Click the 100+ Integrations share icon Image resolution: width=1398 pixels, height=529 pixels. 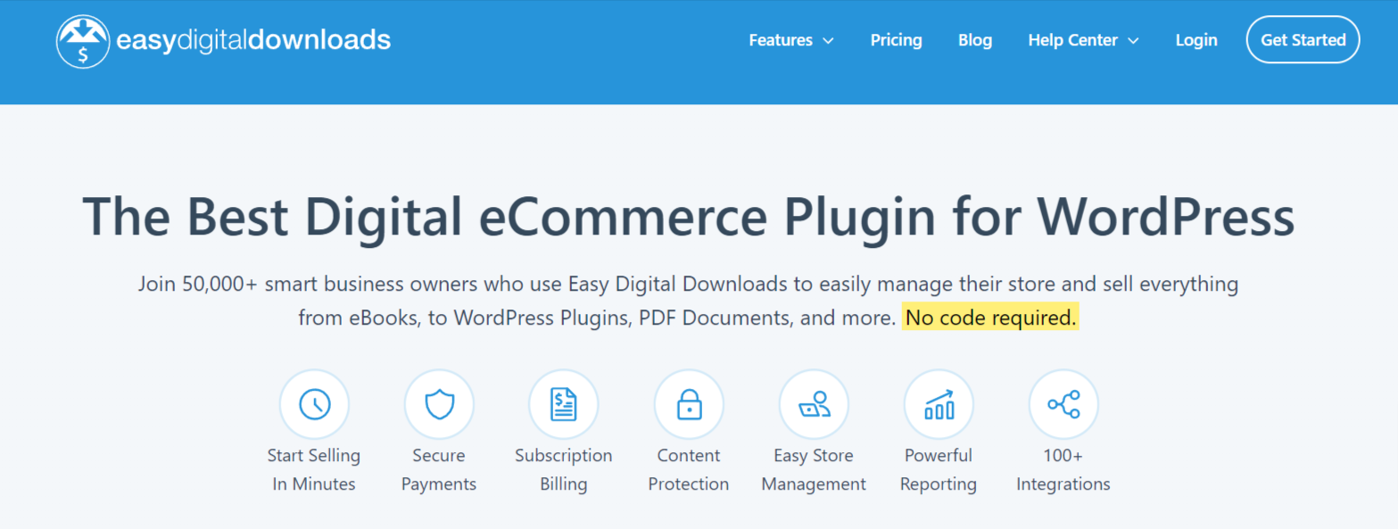tap(1063, 404)
